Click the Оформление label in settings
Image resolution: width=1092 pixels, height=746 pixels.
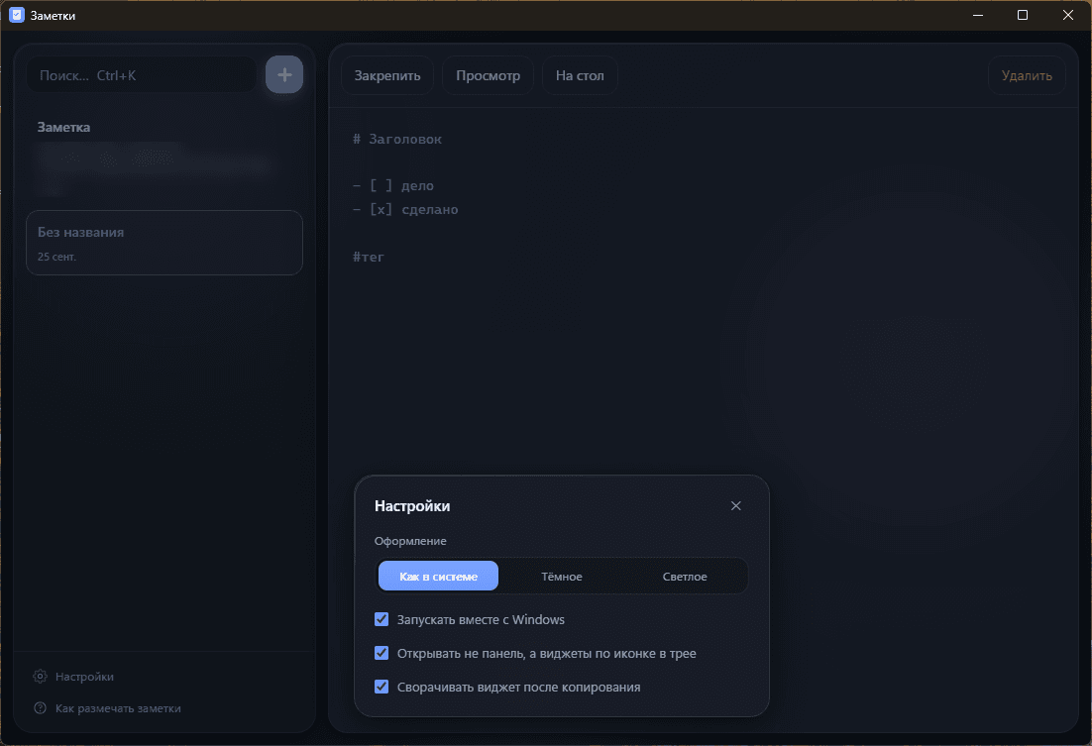pyautogui.click(x=410, y=541)
